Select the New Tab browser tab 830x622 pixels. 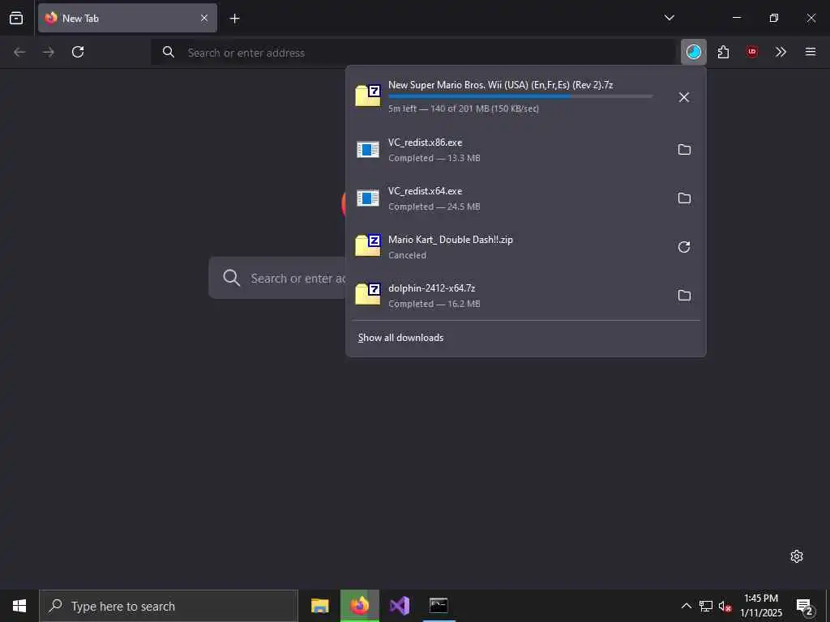(x=127, y=18)
